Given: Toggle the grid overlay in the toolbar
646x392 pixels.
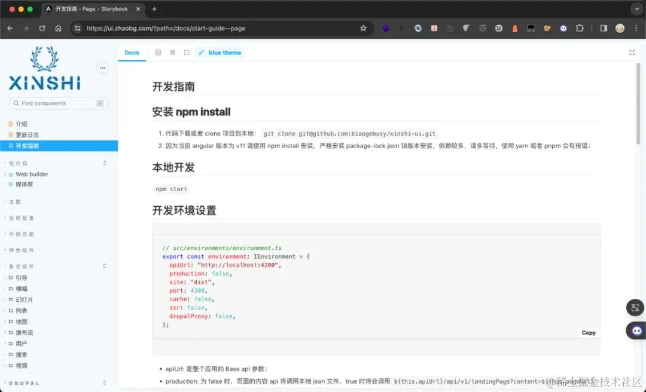Looking at the screenshot, I should click(172, 53).
